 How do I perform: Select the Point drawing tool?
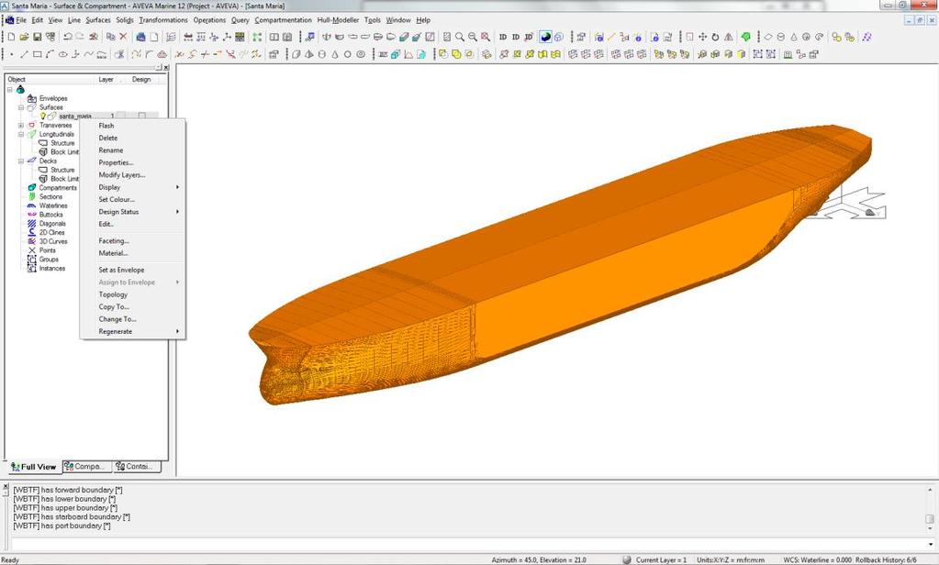pyautogui.click(x=11, y=54)
